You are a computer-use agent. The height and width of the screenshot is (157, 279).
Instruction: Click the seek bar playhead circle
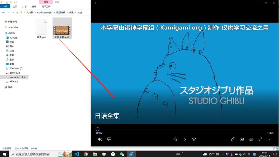[97, 129]
